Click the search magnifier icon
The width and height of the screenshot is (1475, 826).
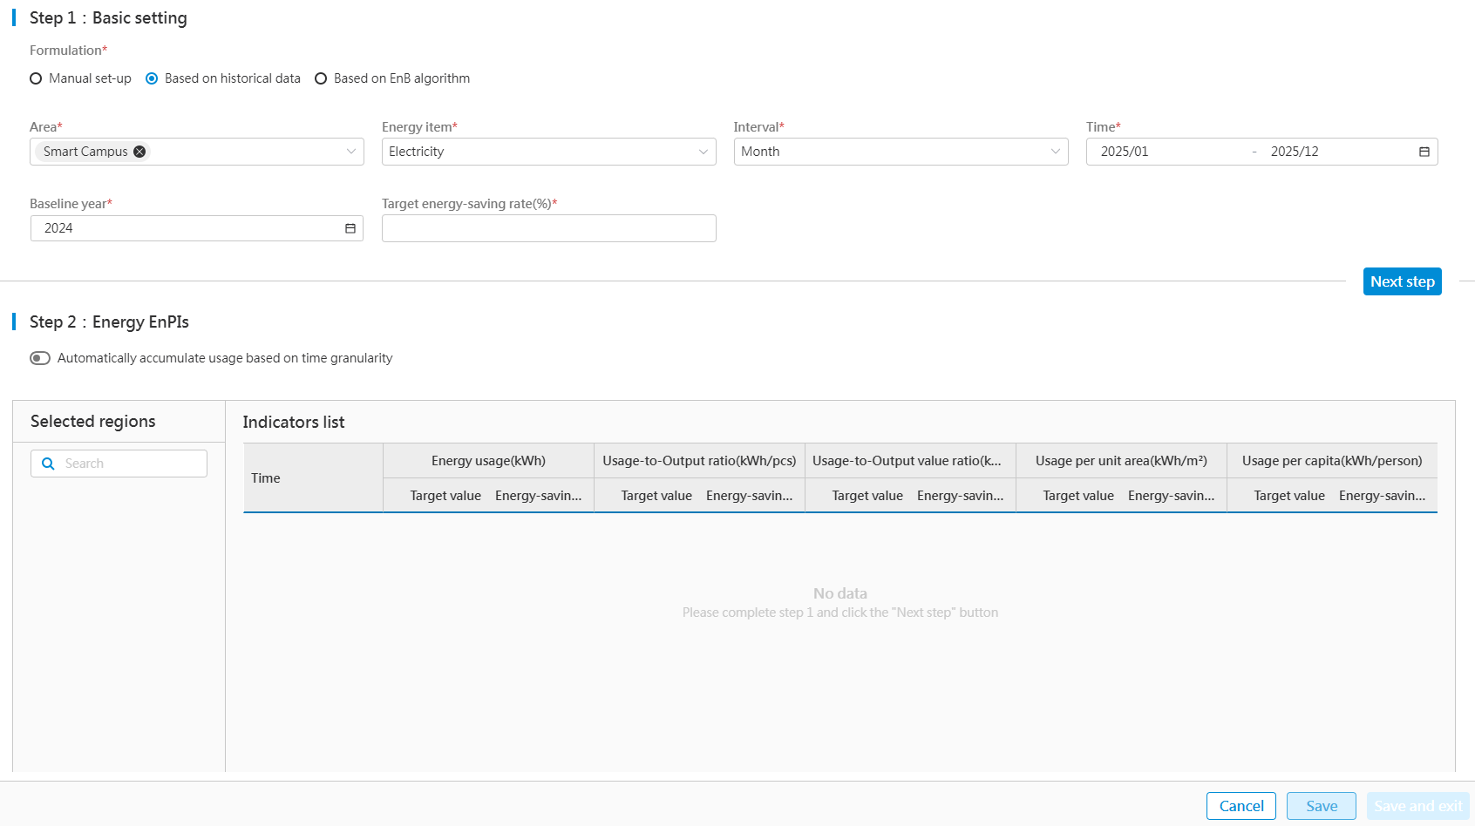[49, 464]
